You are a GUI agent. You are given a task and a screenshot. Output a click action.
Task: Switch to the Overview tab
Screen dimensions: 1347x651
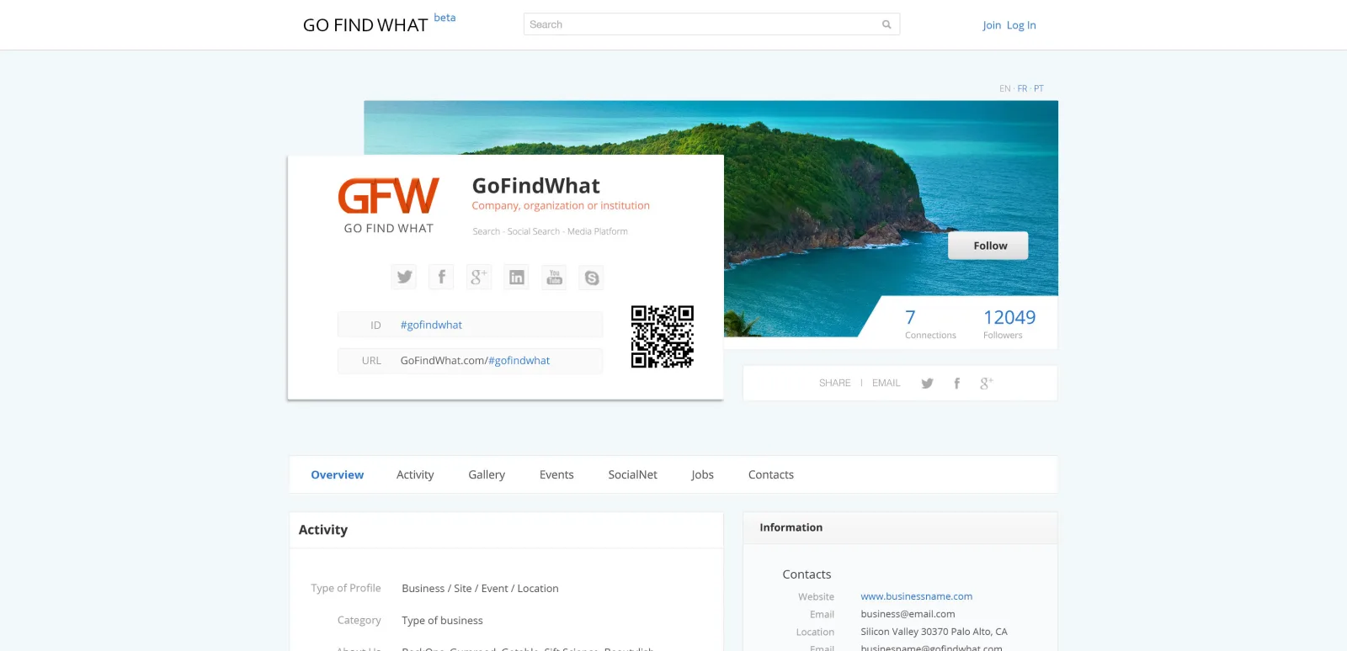[x=338, y=474]
